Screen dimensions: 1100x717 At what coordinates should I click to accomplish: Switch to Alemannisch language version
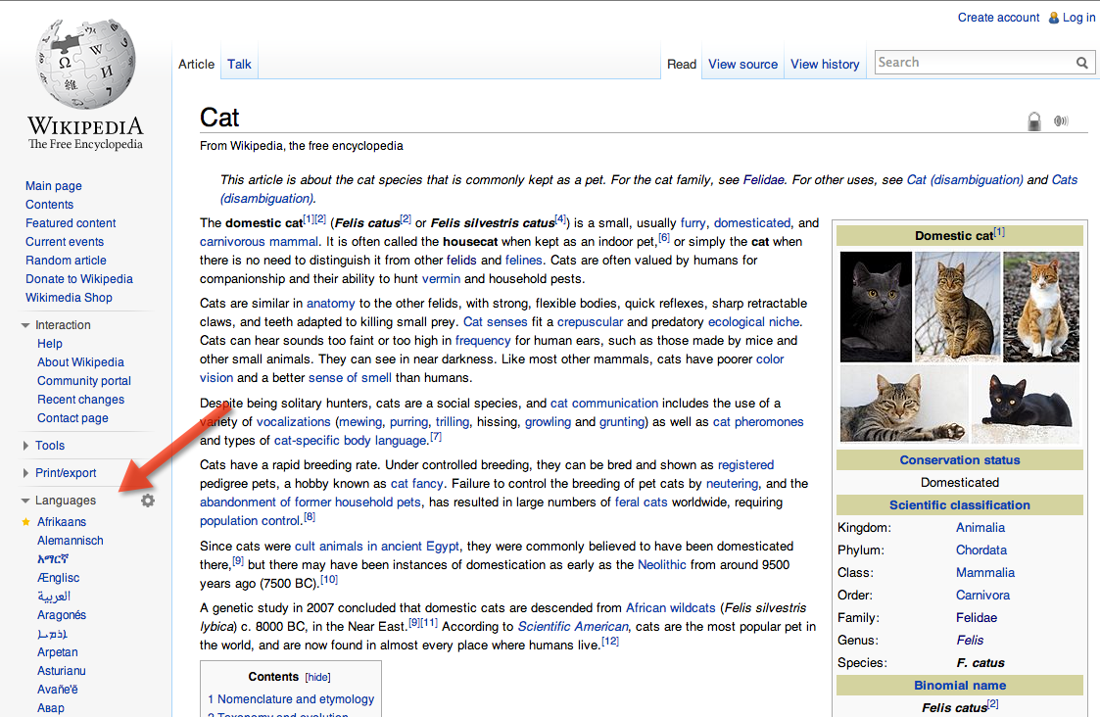click(71, 541)
